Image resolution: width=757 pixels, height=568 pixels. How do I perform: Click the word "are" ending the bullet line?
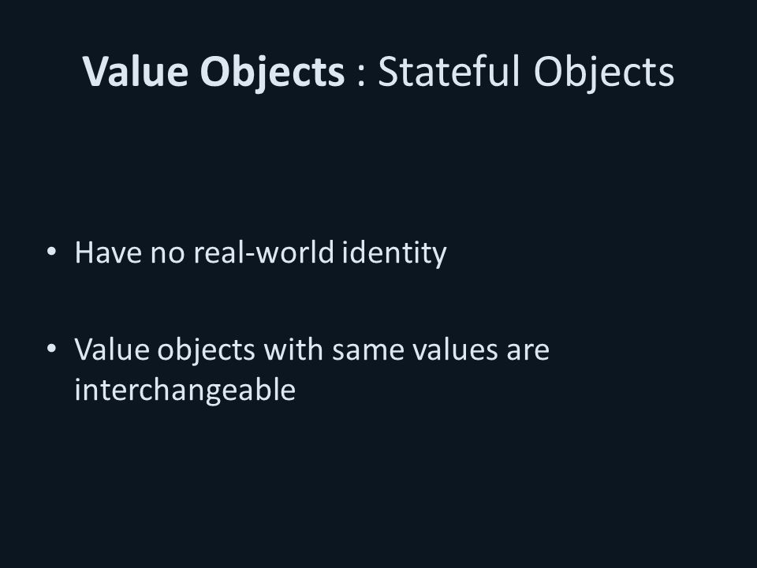tap(528, 350)
